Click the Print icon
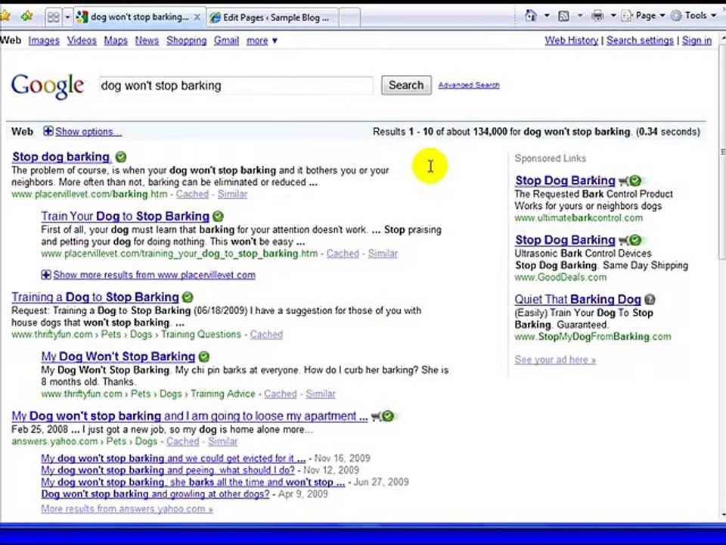 597,16
